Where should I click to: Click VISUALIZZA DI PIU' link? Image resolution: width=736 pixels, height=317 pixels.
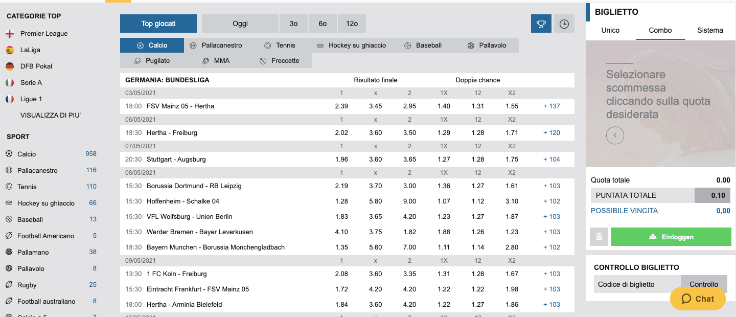tap(51, 116)
